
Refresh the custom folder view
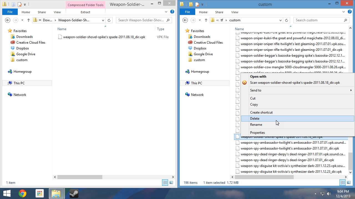coord(286,20)
